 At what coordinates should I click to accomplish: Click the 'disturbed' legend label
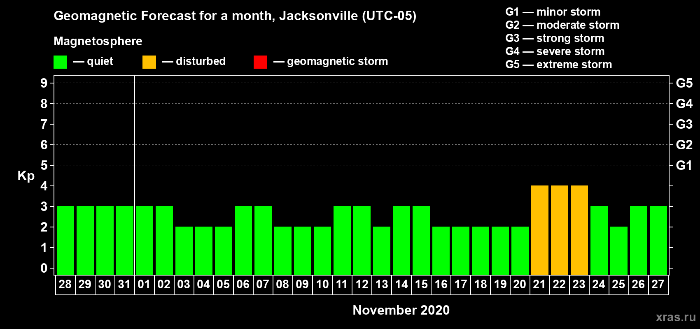(x=201, y=61)
